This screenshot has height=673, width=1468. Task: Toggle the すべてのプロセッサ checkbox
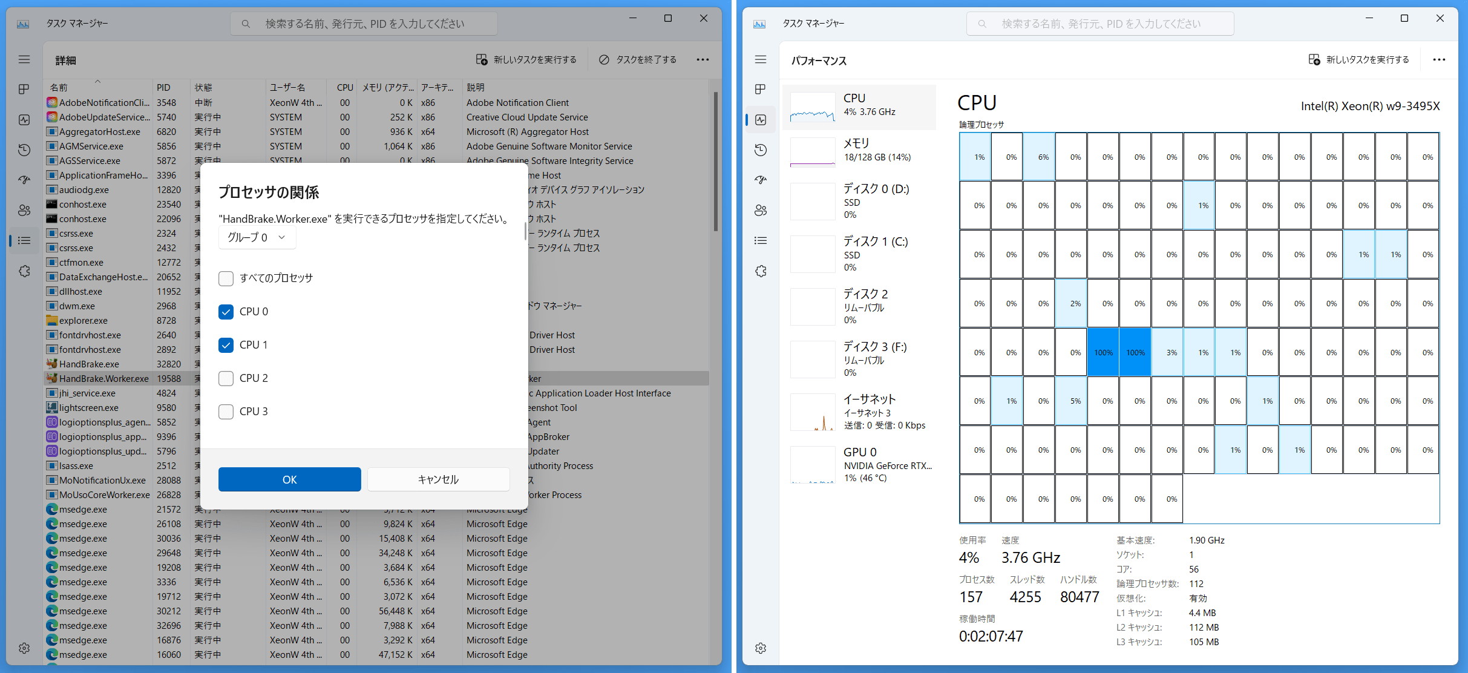(x=226, y=278)
